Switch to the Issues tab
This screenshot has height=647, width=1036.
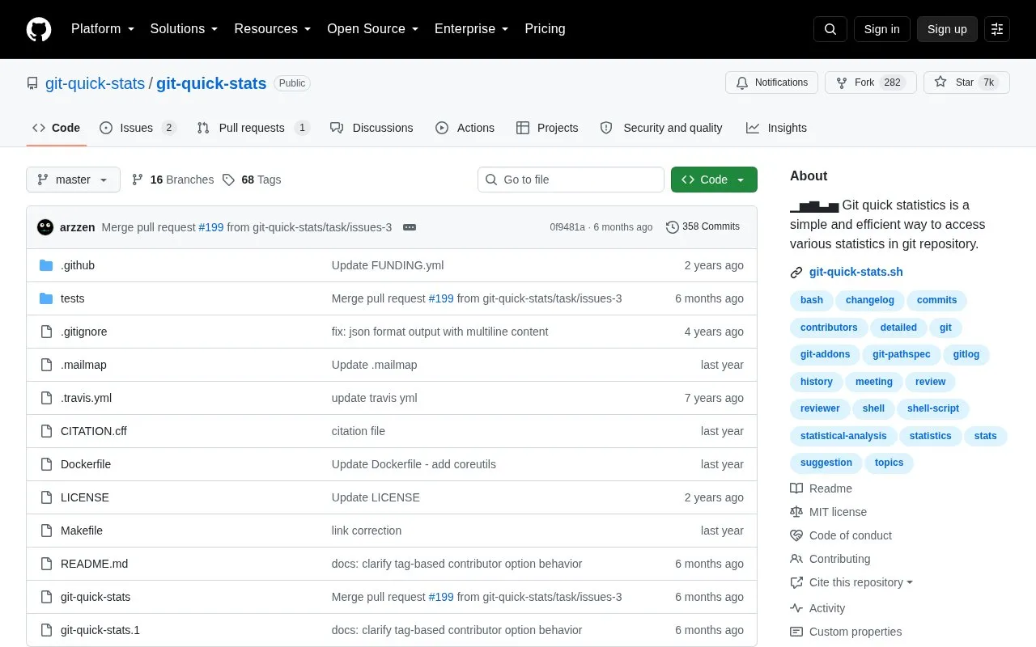tap(138, 128)
